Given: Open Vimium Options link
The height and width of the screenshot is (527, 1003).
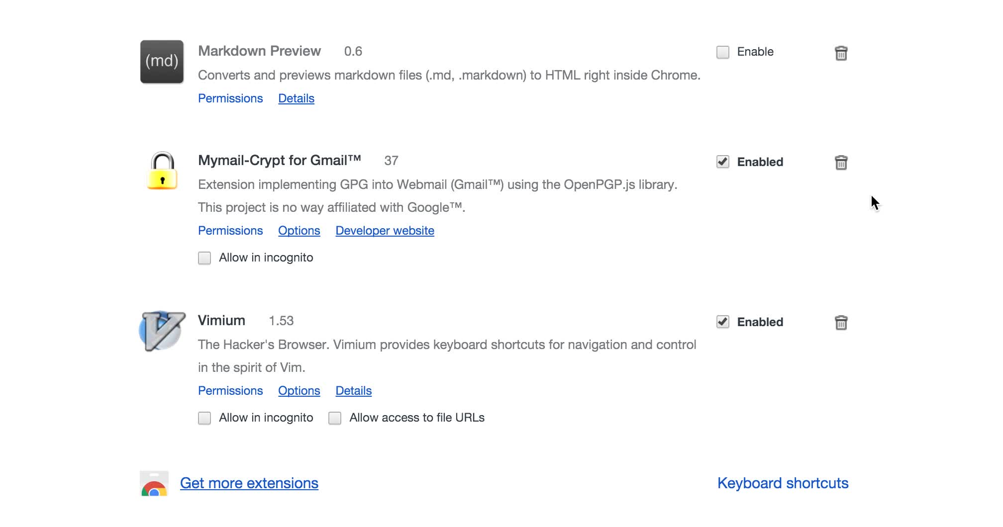Looking at the screenshot, I should [299, 391].
